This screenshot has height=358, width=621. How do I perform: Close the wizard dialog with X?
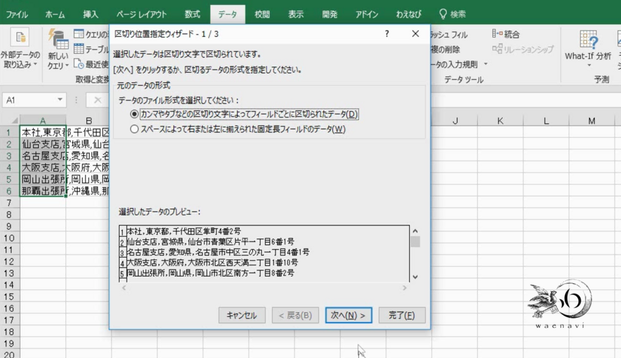(415, 34)
